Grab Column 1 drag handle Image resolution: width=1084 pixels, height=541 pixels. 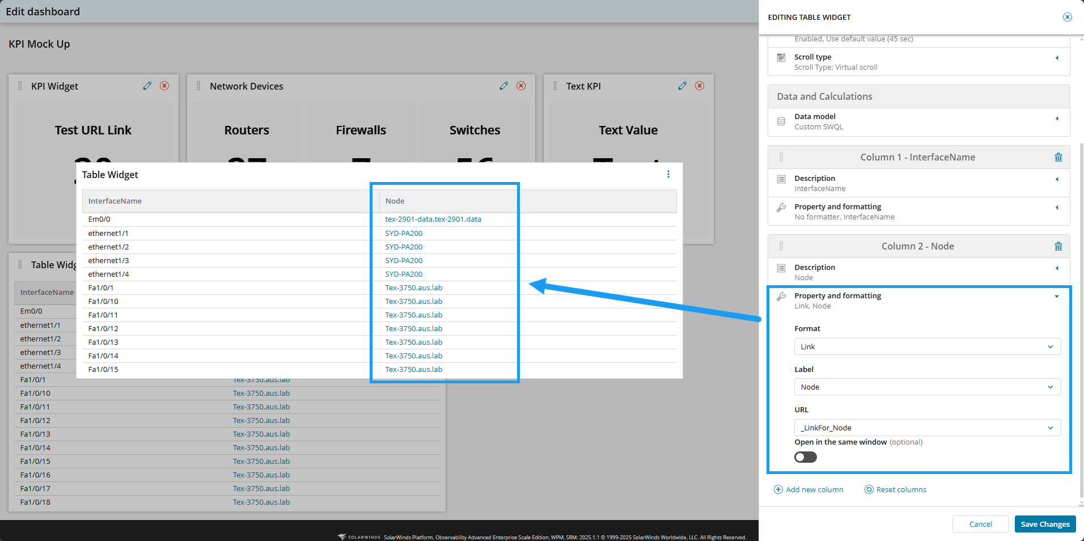tap(781, 157)
